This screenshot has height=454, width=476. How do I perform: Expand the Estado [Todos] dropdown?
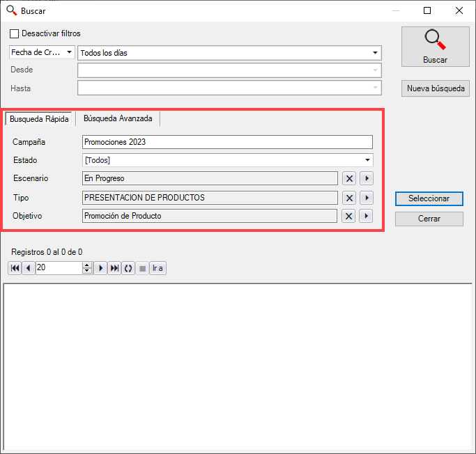[228, 160]
